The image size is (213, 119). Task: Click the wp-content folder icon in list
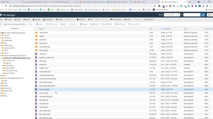[x=36, y=43]
